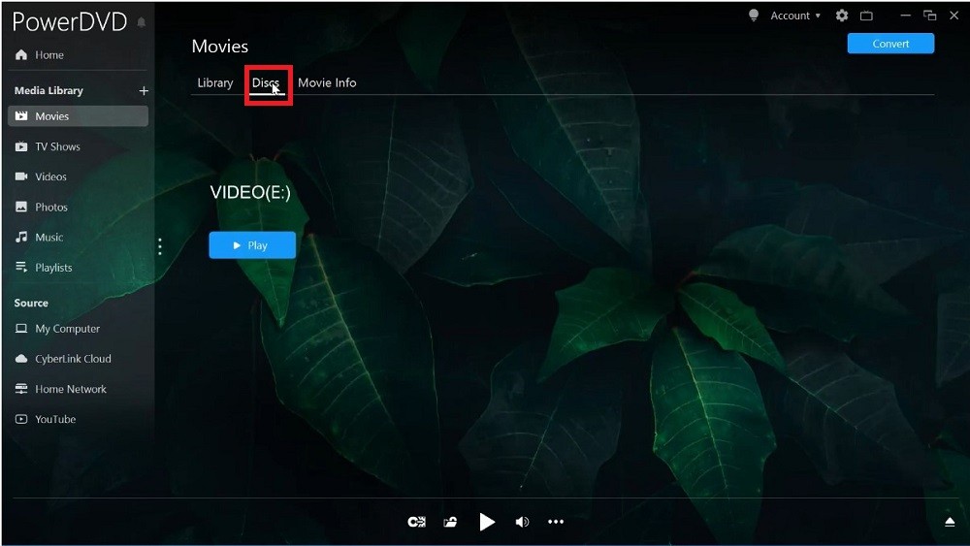Click the notification bell beside PowerDVD logo
This screenshot has height=546, width=970.
[x=141, y=22]
